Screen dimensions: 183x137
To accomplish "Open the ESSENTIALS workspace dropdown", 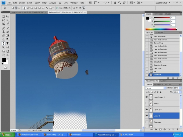I will [163, 3].
